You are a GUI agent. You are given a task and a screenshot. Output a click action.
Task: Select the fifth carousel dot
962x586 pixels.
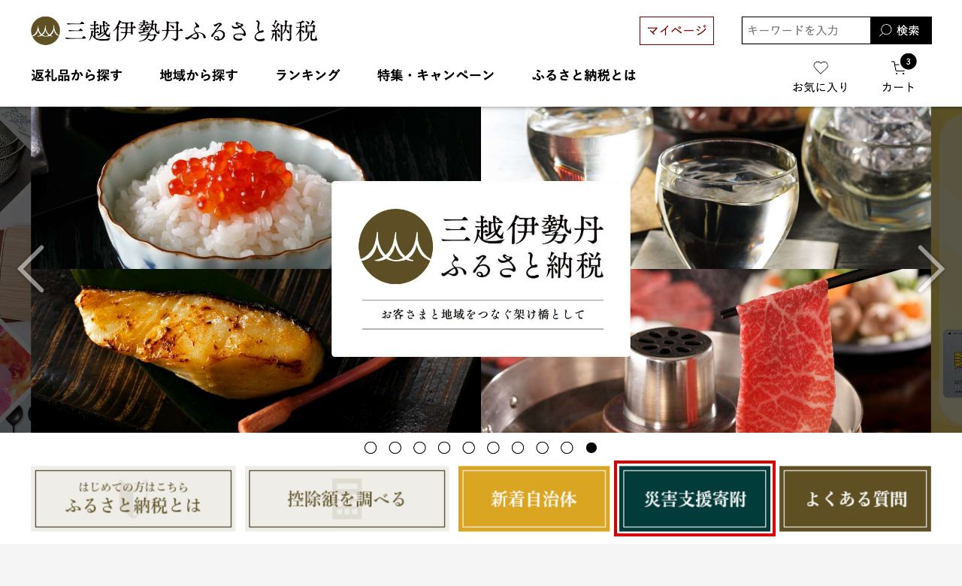click(468, 448)
